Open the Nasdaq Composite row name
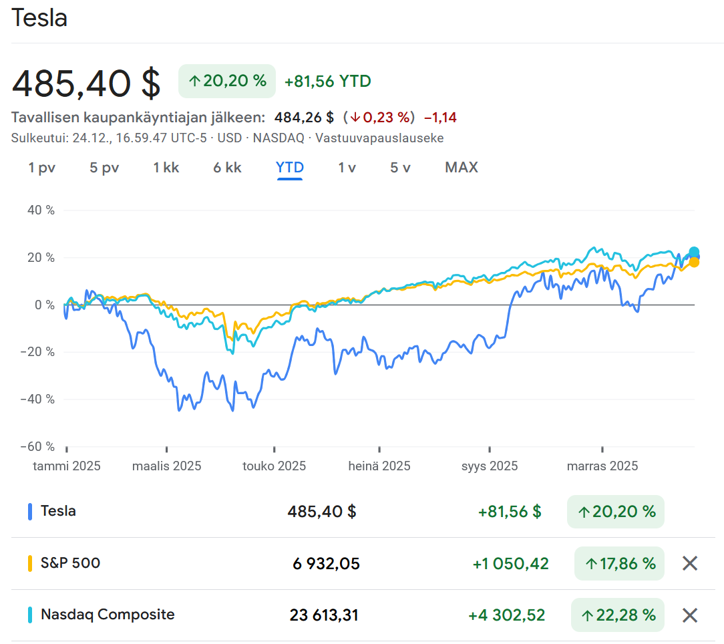 coord(108,615)
